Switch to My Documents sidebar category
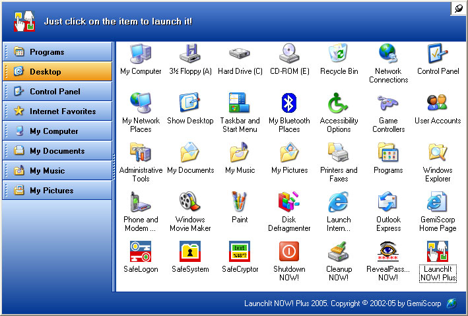Screen dimensions: 468x316 (57, 150)
